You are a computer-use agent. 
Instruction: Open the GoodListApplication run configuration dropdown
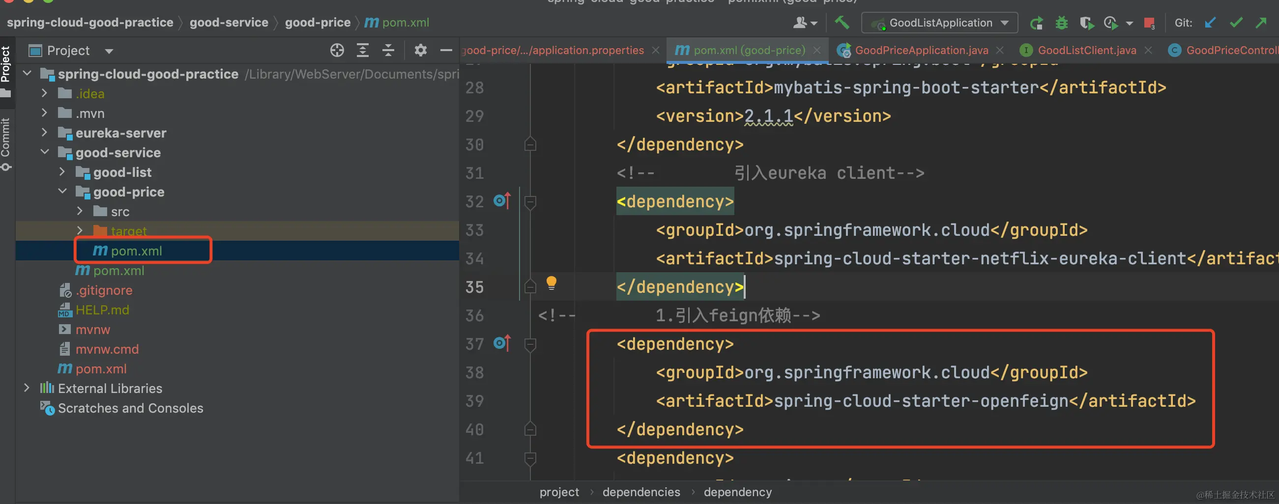coord(940,23)
